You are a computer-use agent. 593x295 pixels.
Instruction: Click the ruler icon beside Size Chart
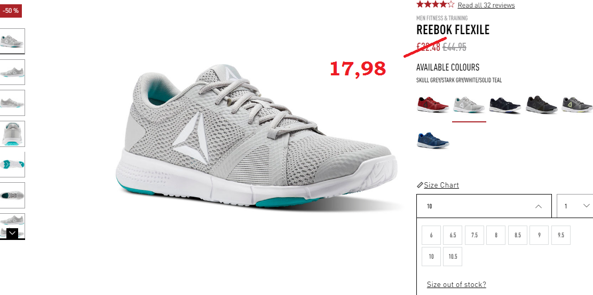click(x=420, y=185)
